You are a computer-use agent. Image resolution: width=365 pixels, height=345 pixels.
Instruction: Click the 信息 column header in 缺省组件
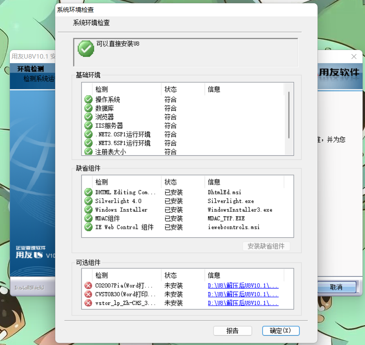[244, 182]
